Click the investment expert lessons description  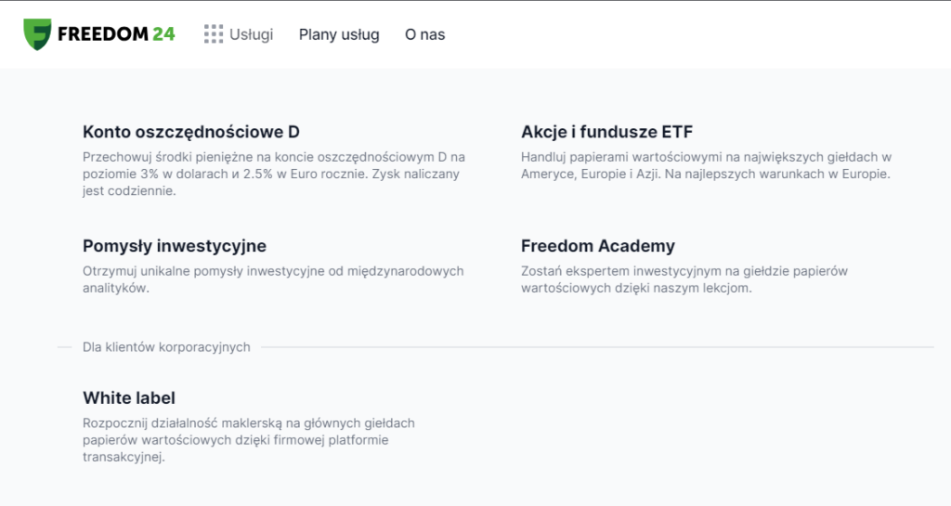tap(684, 279)
